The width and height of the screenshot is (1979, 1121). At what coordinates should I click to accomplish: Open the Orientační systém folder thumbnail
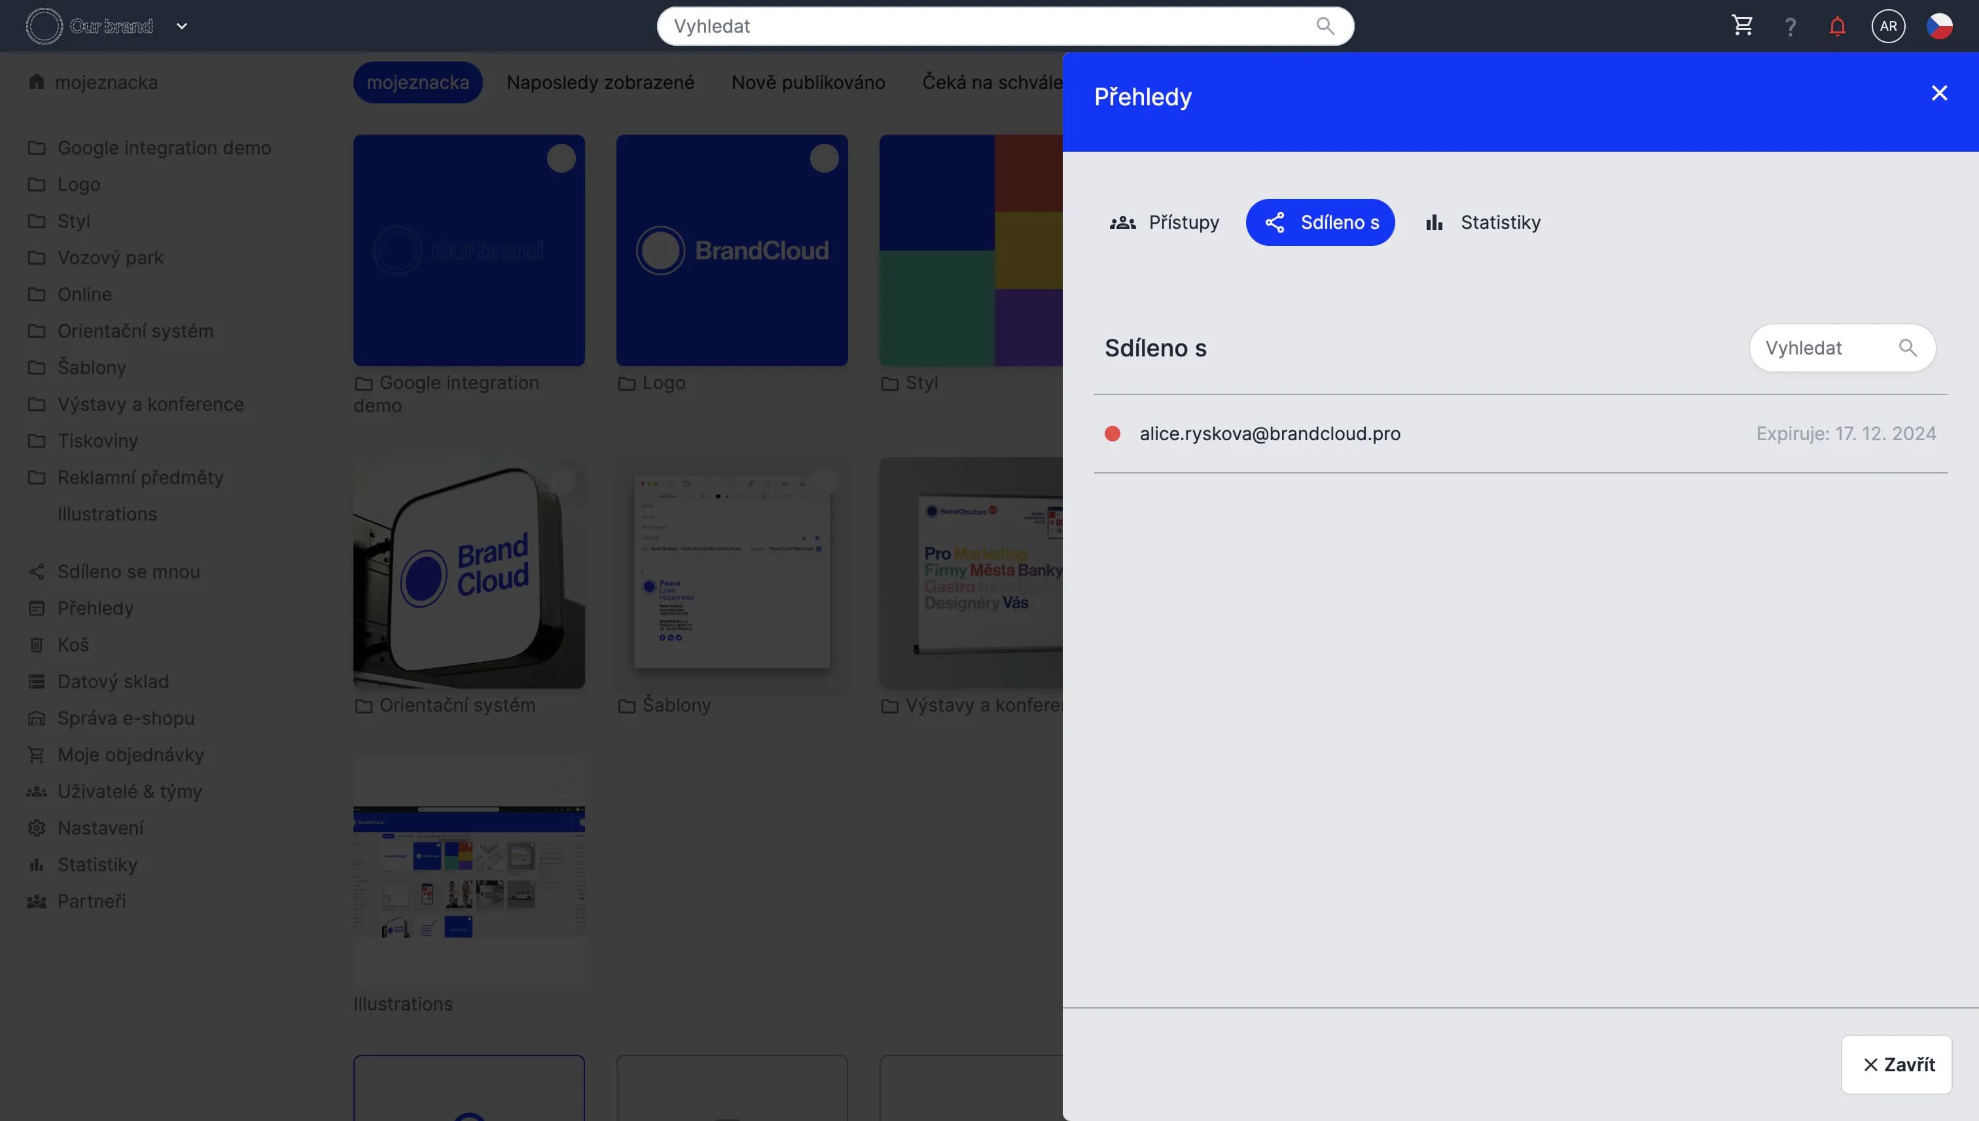pos(469,573)
